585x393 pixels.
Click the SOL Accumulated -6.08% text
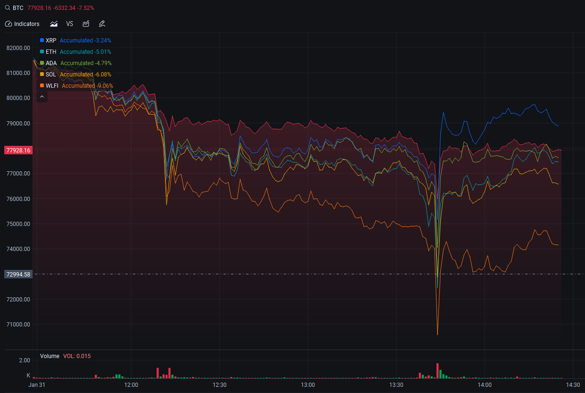click(x=86, y=74)
